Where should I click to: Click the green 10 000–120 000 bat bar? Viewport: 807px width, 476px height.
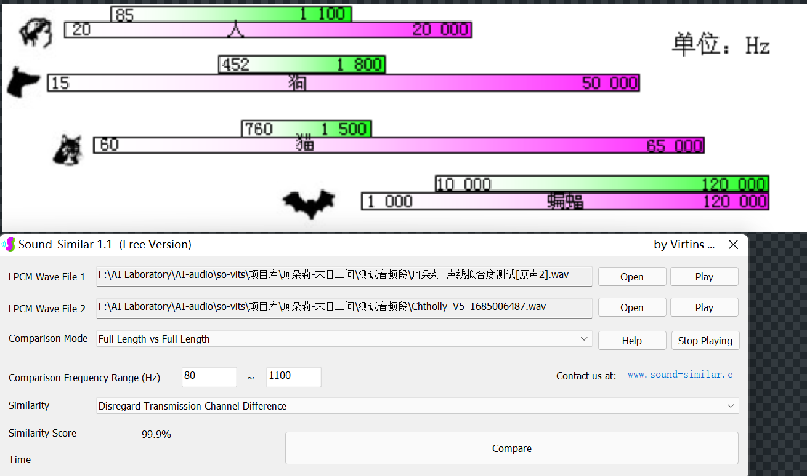(601, 183)
